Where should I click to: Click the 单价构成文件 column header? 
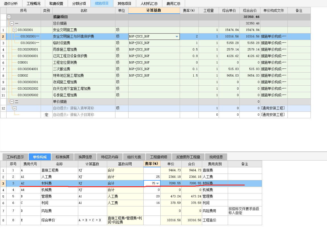[x=274, y=10]
